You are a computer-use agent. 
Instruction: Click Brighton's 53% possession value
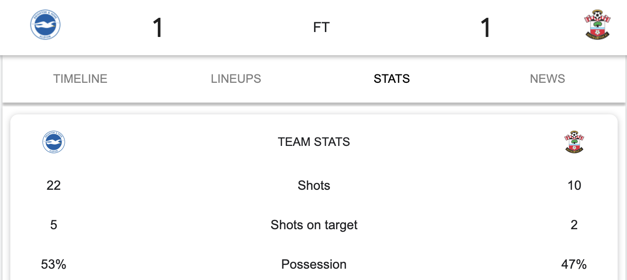click(x=54, y=264)
